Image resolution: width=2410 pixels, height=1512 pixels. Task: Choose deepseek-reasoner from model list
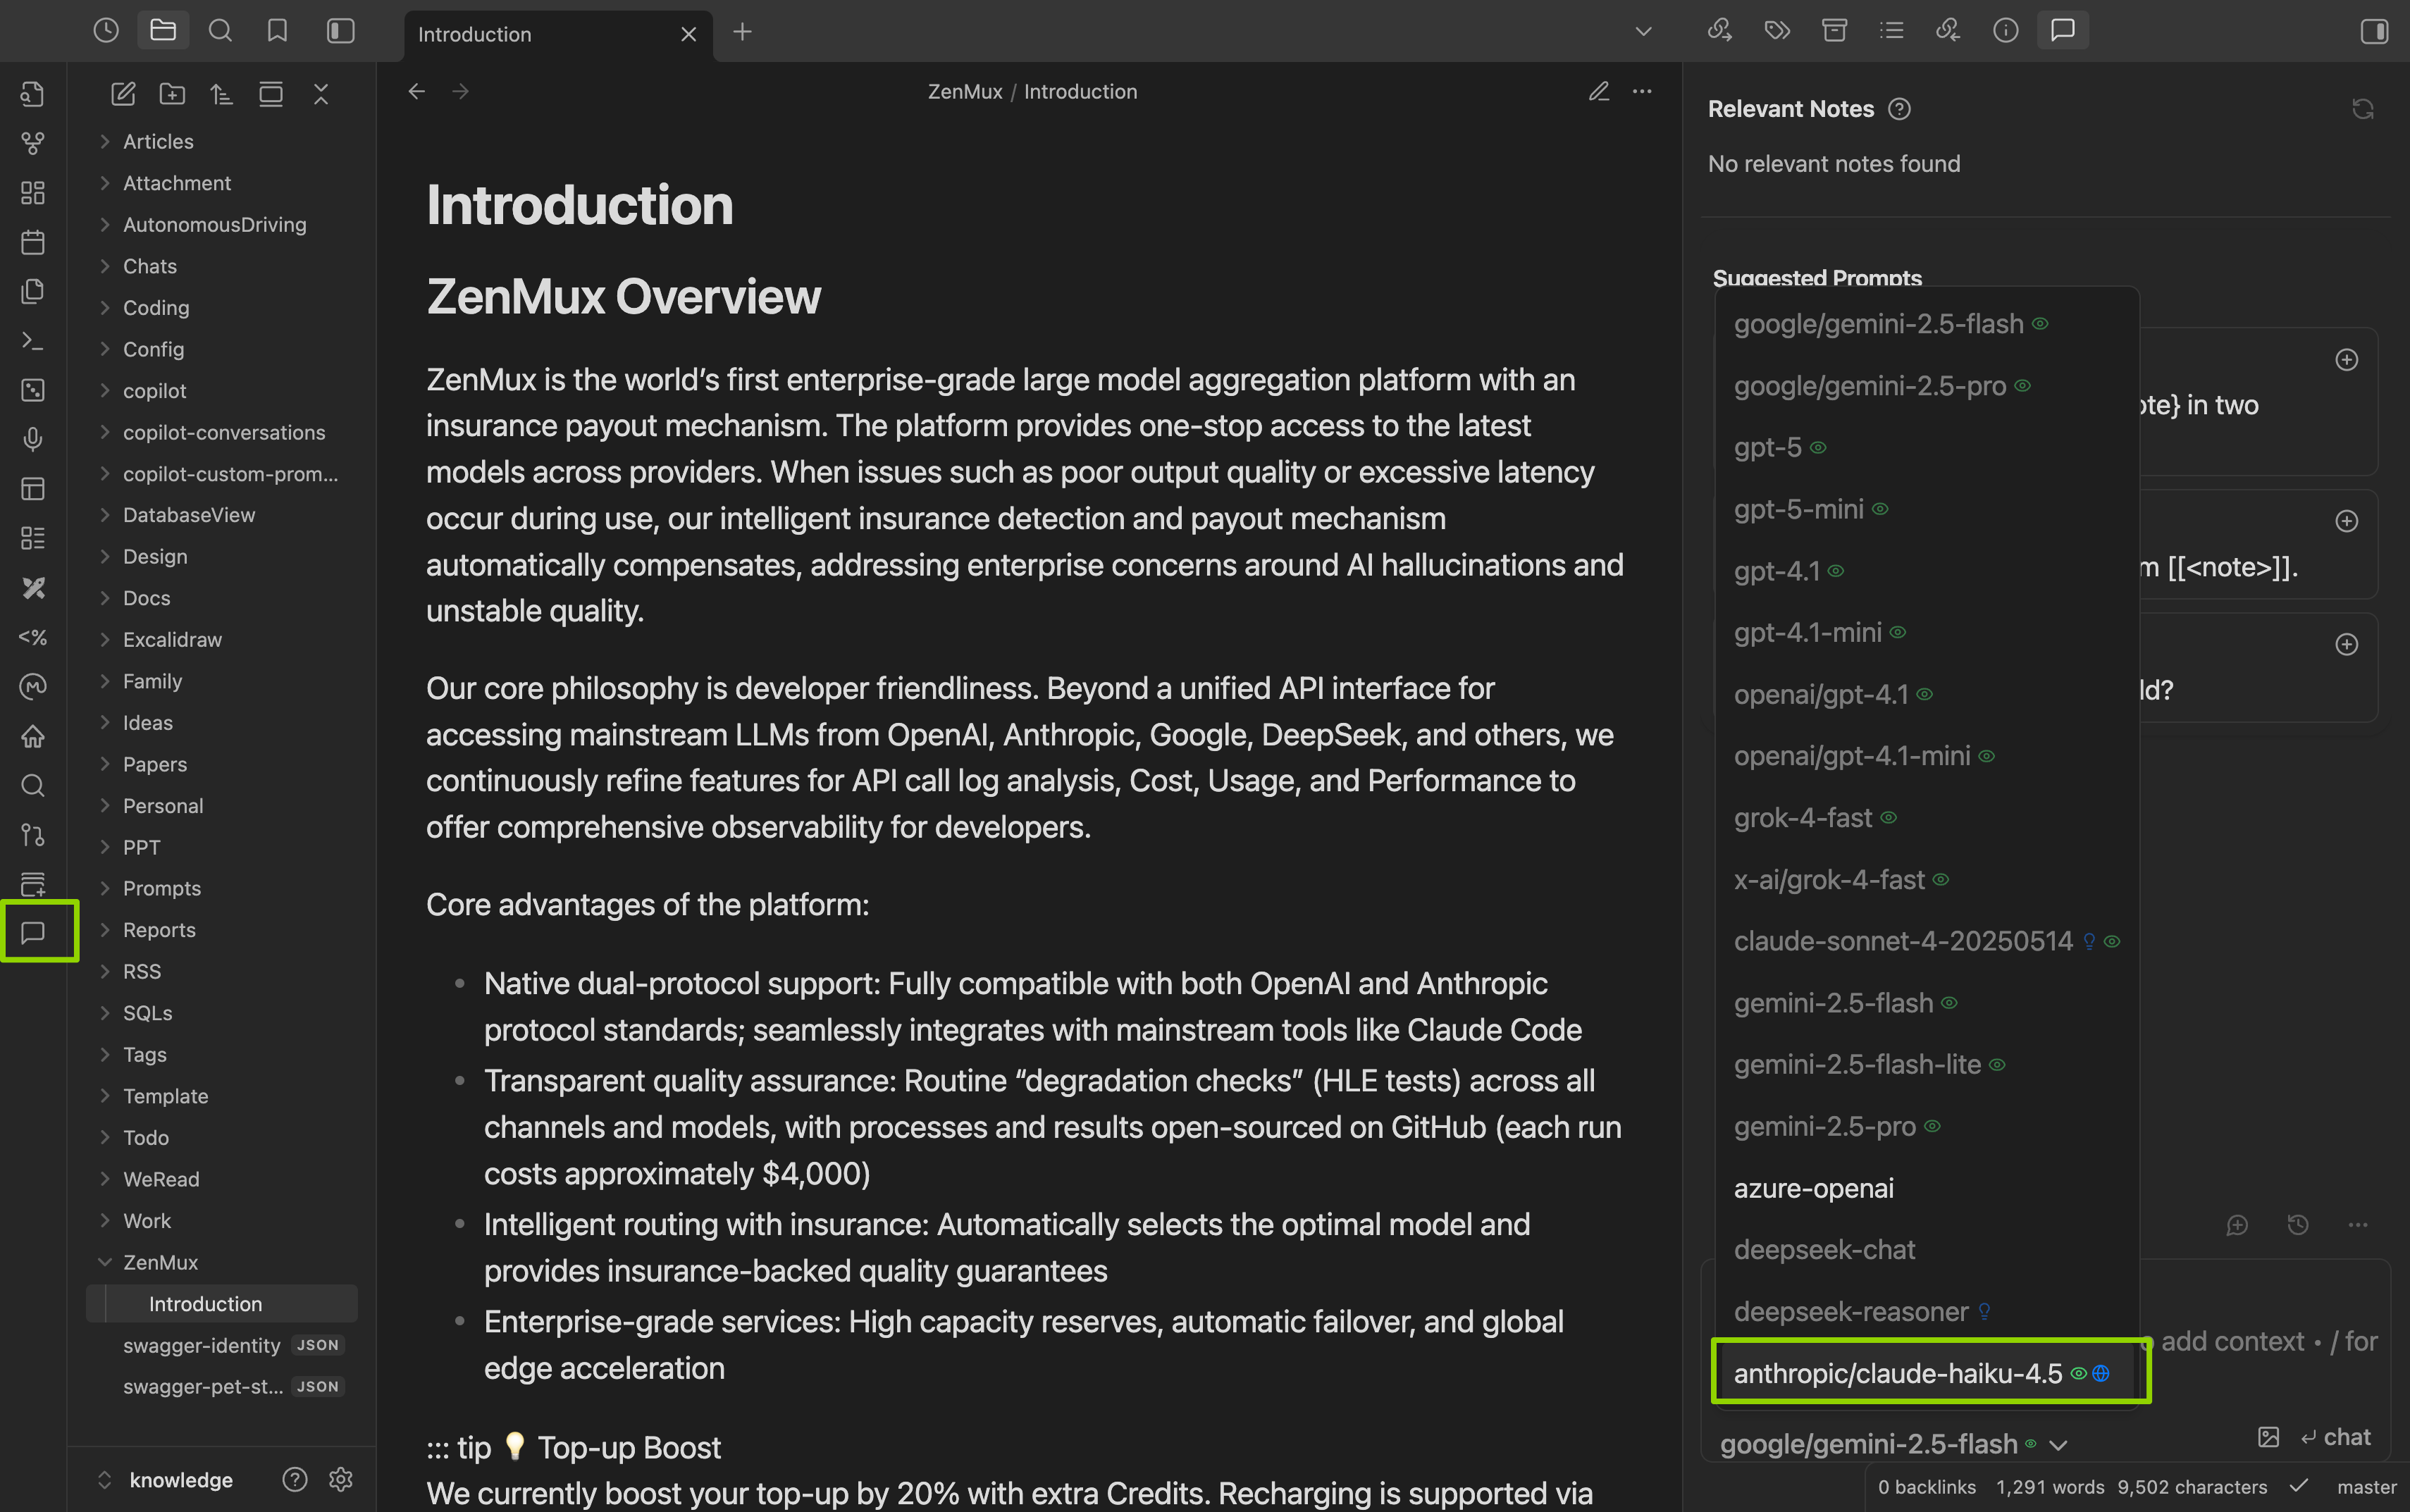pos(1927,1311)
